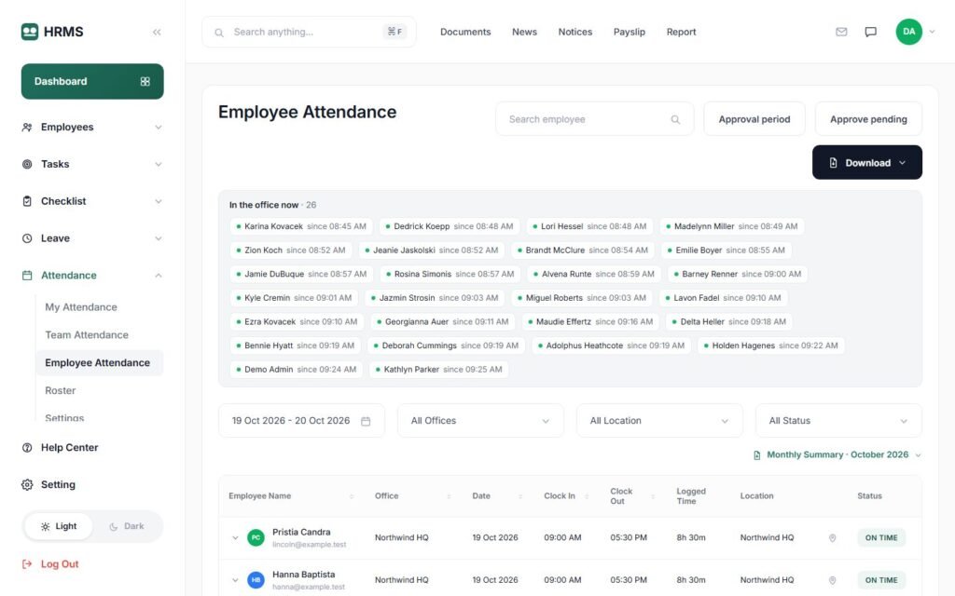Click the Tasks target icon
The width and height of the screenshot is (955, 596).
(27, 164)
